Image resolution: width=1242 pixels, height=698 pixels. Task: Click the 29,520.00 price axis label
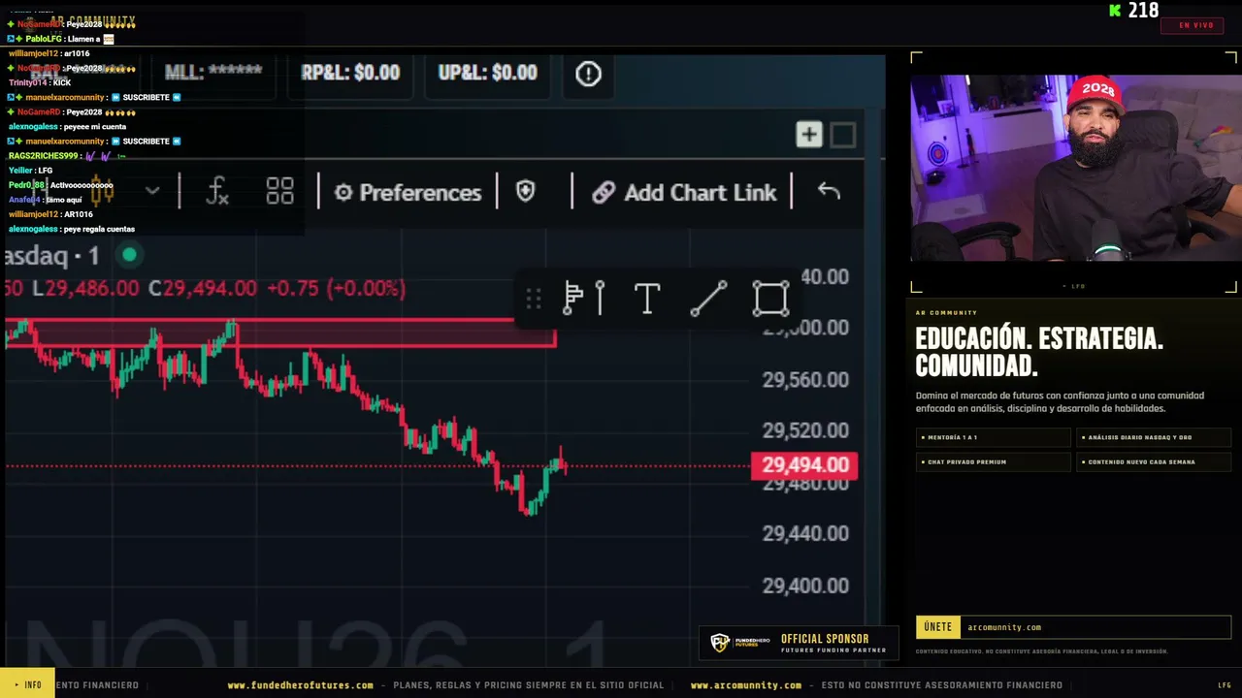pyautogui.click(x=805, y=430)
